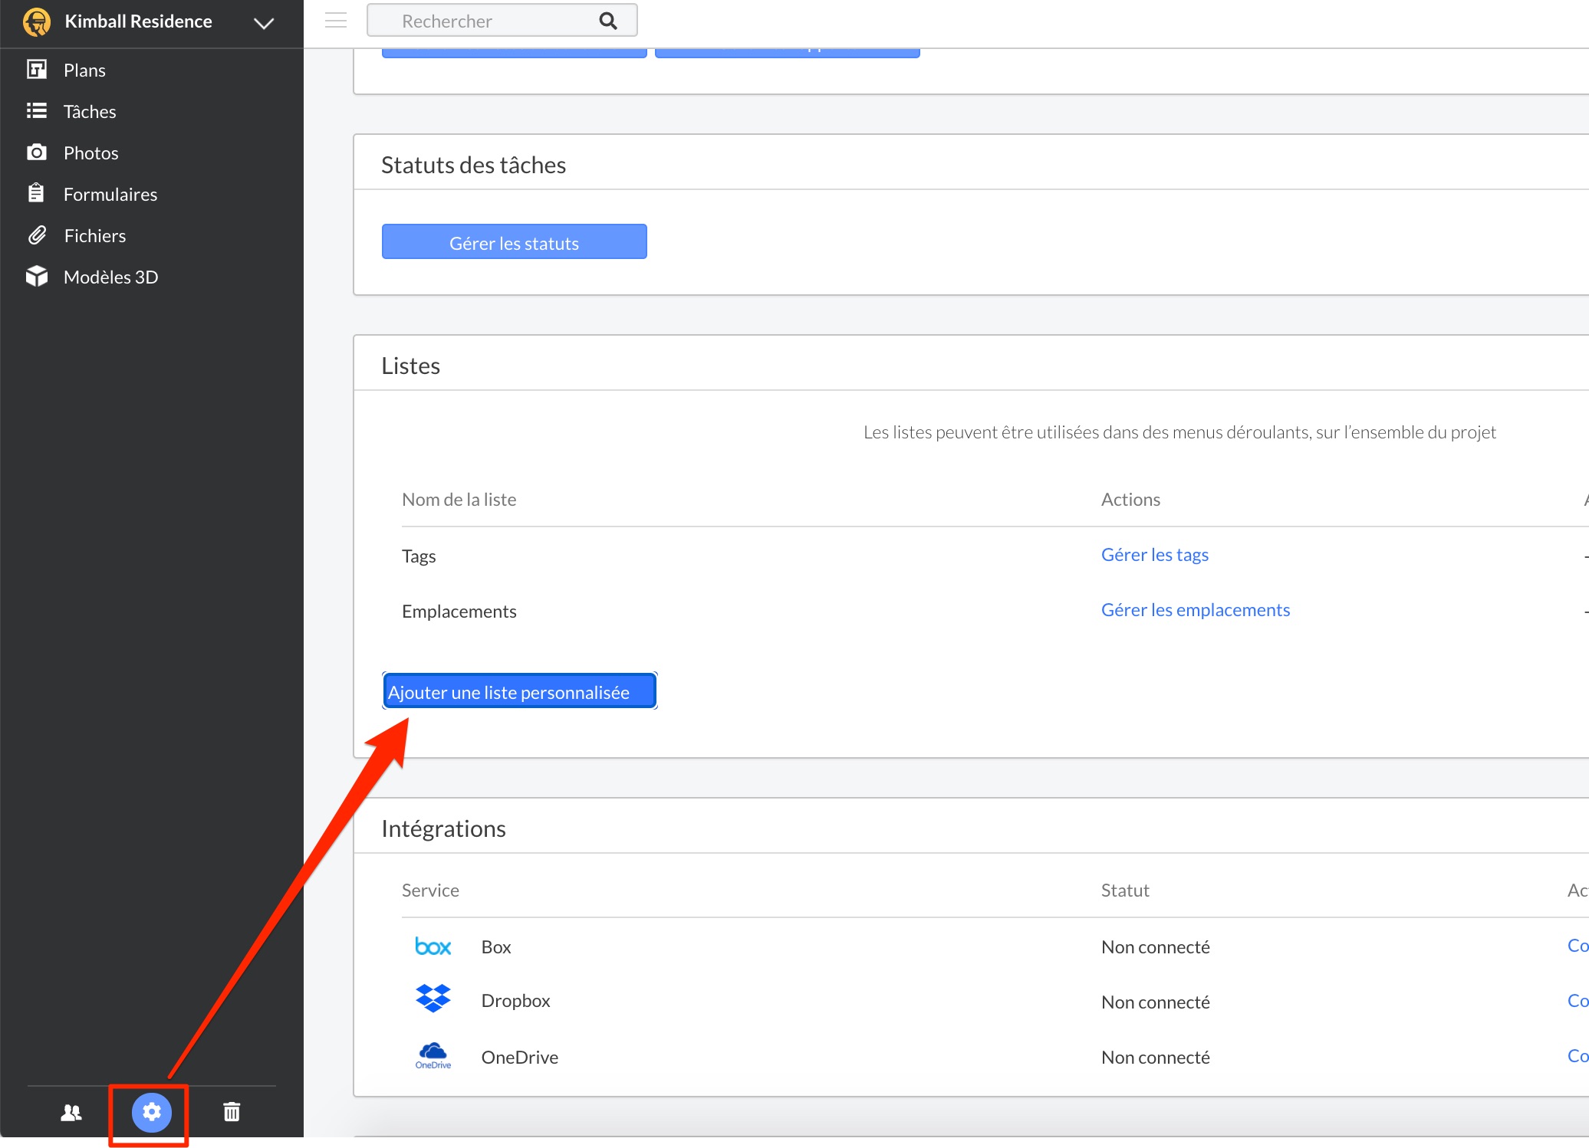
Task: Connect the Dropbox integration link
Action: pos(1577,1000)
